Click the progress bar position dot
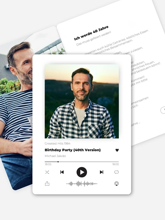The height and width of the screenshot is (220, 165). (x=58, y=162)
